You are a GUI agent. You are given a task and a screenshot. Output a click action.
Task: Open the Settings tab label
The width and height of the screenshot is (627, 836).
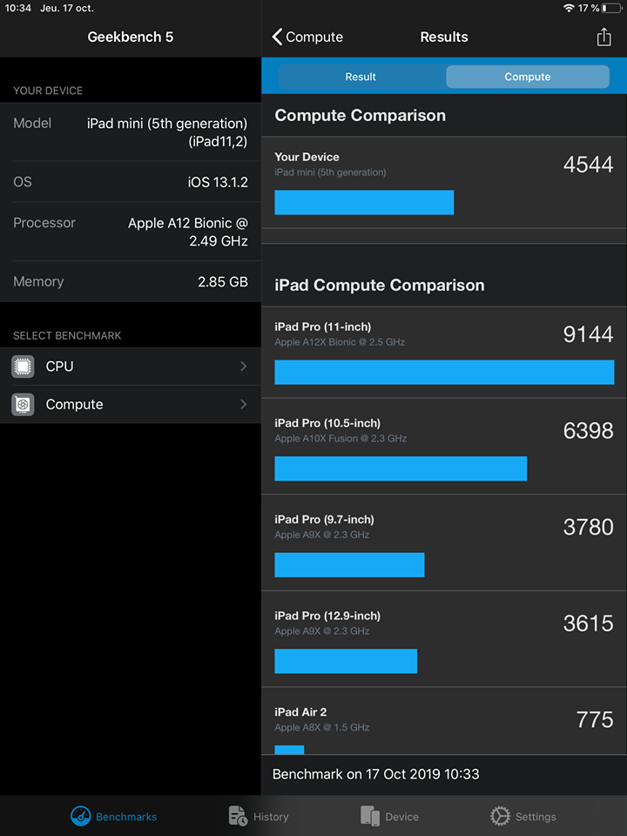(536, 817)
